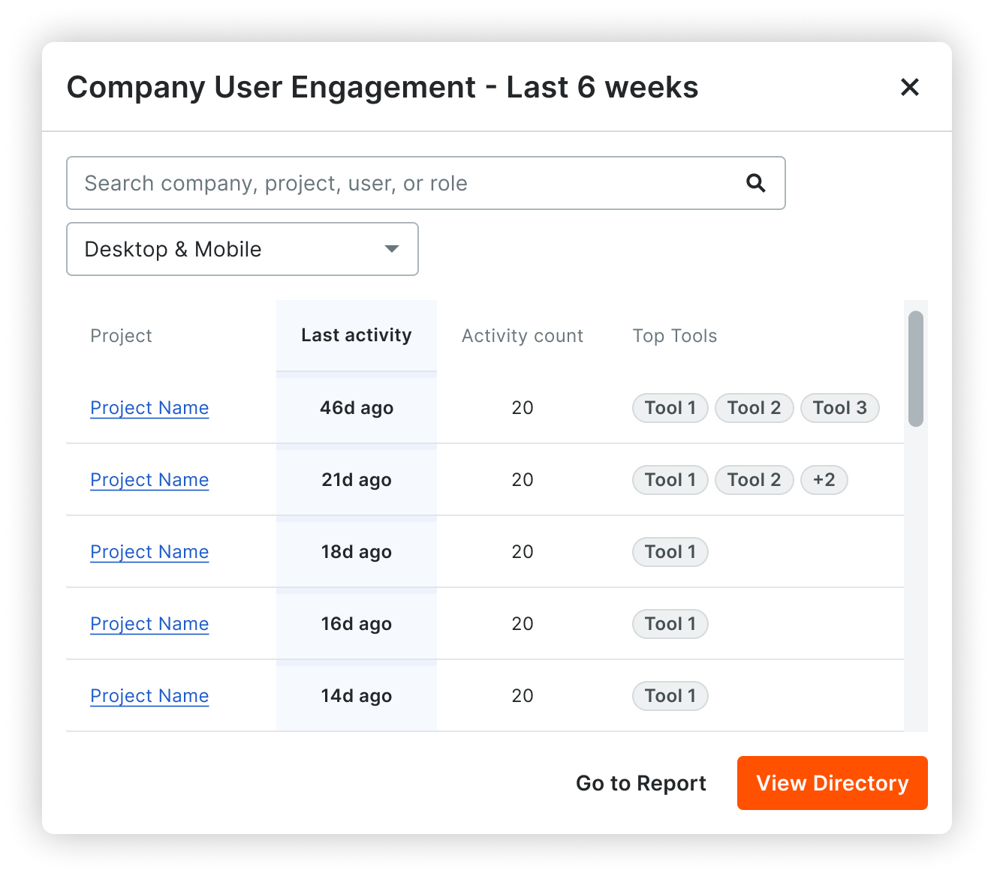Click the search magnifier icon
Viewport: 994px width, 876px height.
(x=756, y=183)
